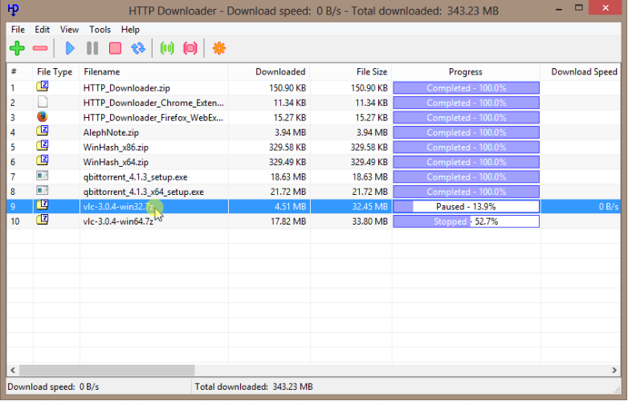Screen dimensions: 628x401
Task: Open the File menu
Action: (18, 30)
